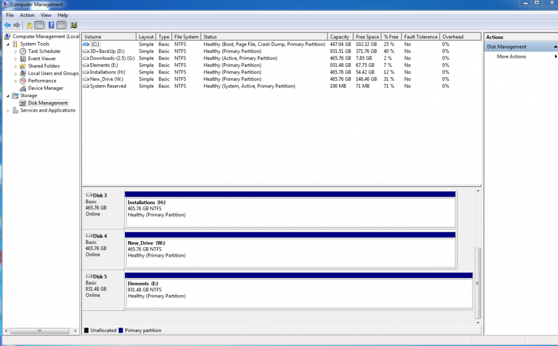The height and width of the screenshot is (346, 558).
Task: Click the blue Primary partition legend swatch
Action: click(121, 330)
